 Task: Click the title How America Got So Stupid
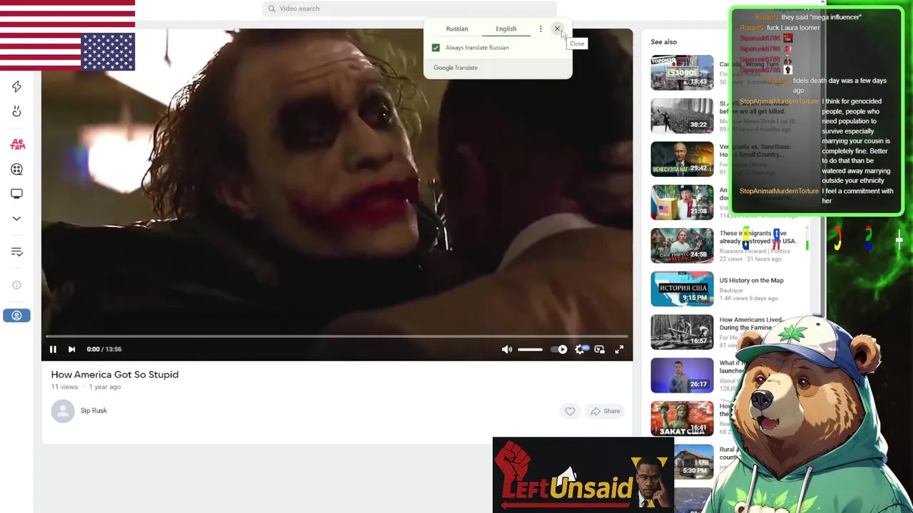[x=115, y=374]
